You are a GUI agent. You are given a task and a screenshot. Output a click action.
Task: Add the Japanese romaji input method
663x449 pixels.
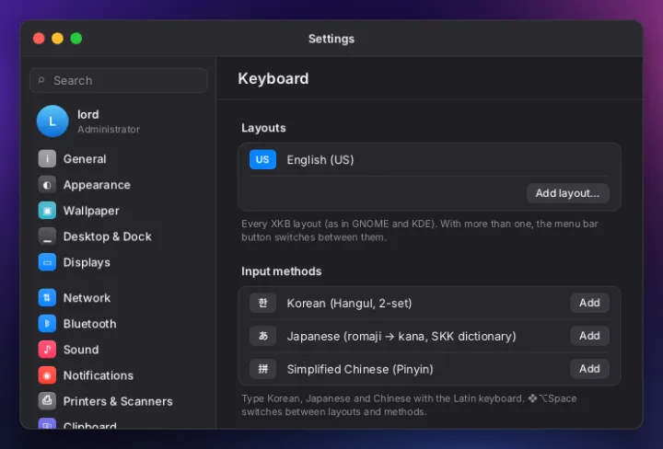[589, 336]
